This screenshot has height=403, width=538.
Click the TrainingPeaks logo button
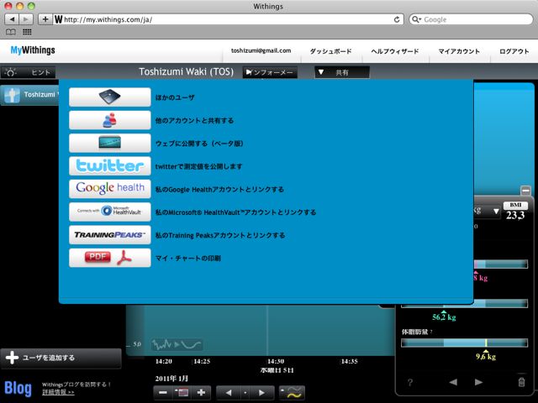110,235
